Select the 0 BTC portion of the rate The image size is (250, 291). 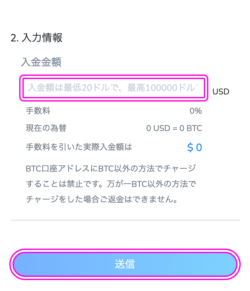click(191, 128)
